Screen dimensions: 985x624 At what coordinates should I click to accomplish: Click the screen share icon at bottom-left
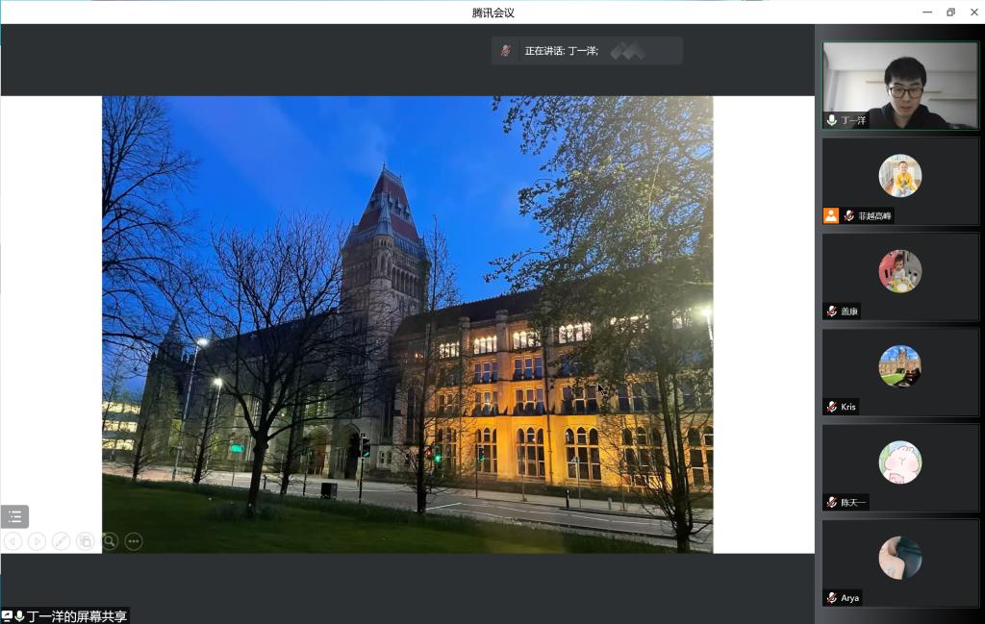[x=8, y=616]
